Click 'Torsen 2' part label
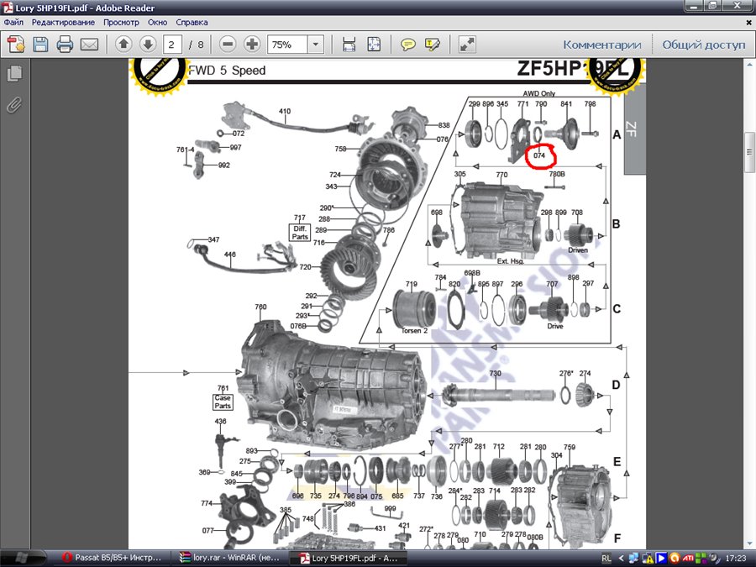The width and height of the screenshot is (756, 567). click(415, 331)
